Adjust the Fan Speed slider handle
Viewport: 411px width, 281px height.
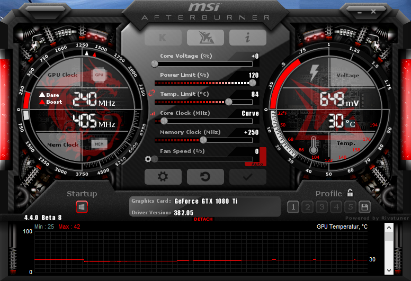point(155,159)
